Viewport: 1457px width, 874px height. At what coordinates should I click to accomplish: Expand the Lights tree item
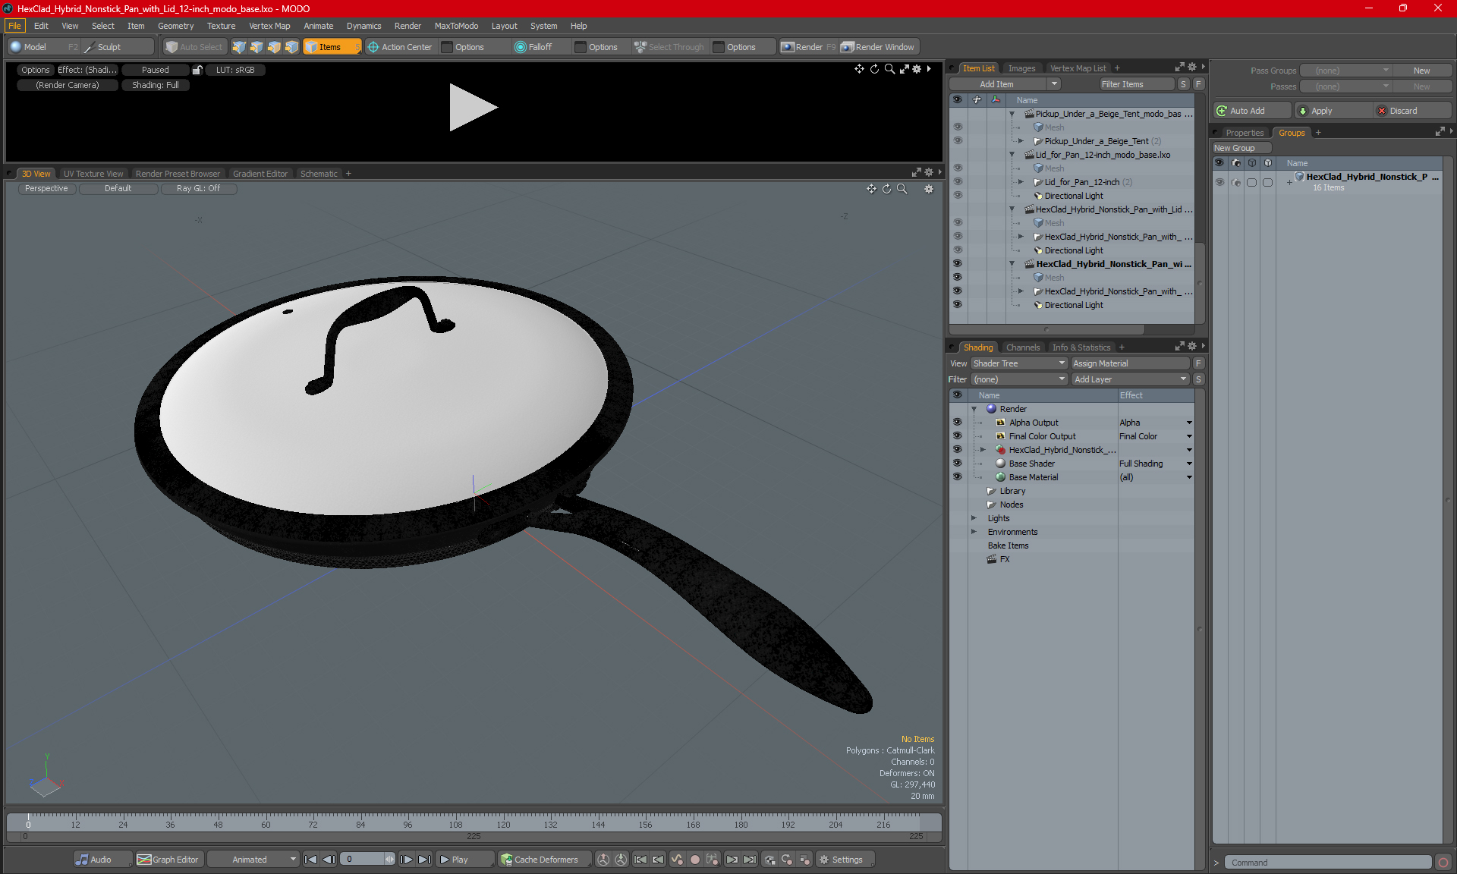[x=974, y=518]
